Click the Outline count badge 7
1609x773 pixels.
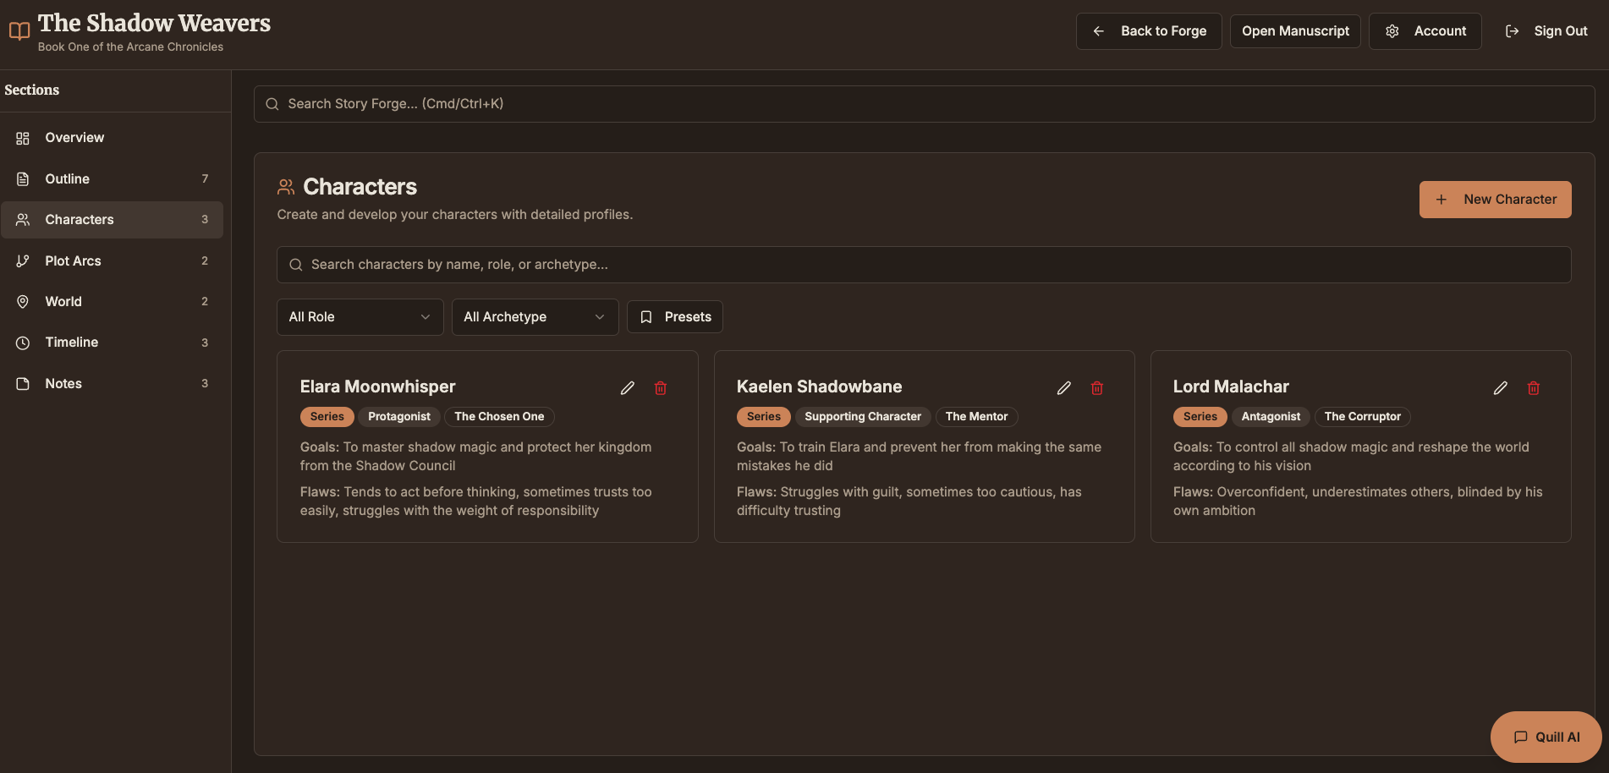pyautogui.click(x=205, y=179)
